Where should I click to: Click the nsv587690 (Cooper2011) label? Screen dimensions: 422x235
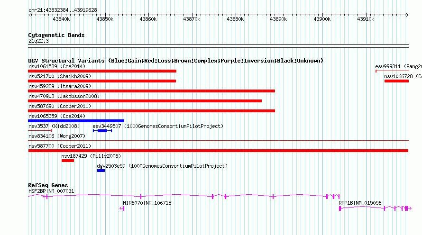(60, 106)
